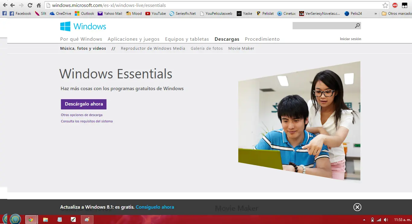Check the battery tray icon

point(372,220)
